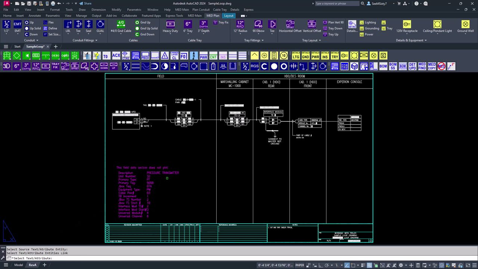Click the Plan Vert 90 button
Screen dimensions: 478x269
[333, 22]
